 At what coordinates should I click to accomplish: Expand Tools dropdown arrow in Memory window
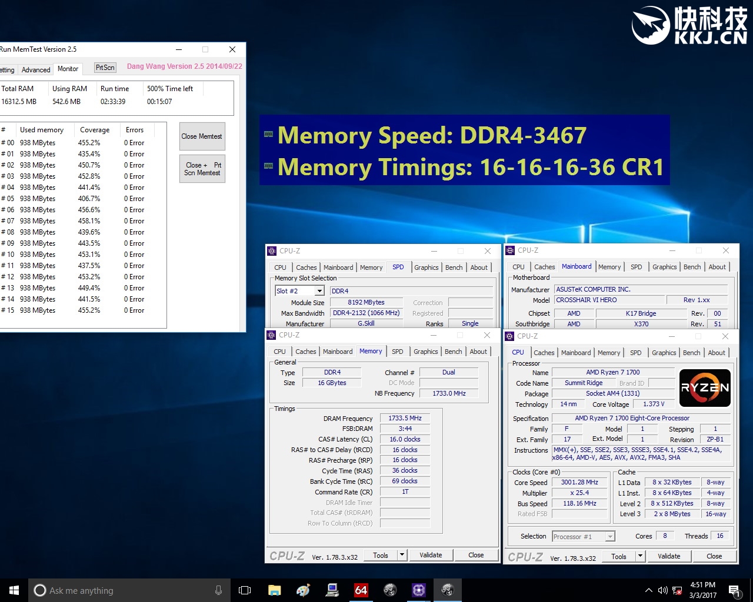coord(402,555)
